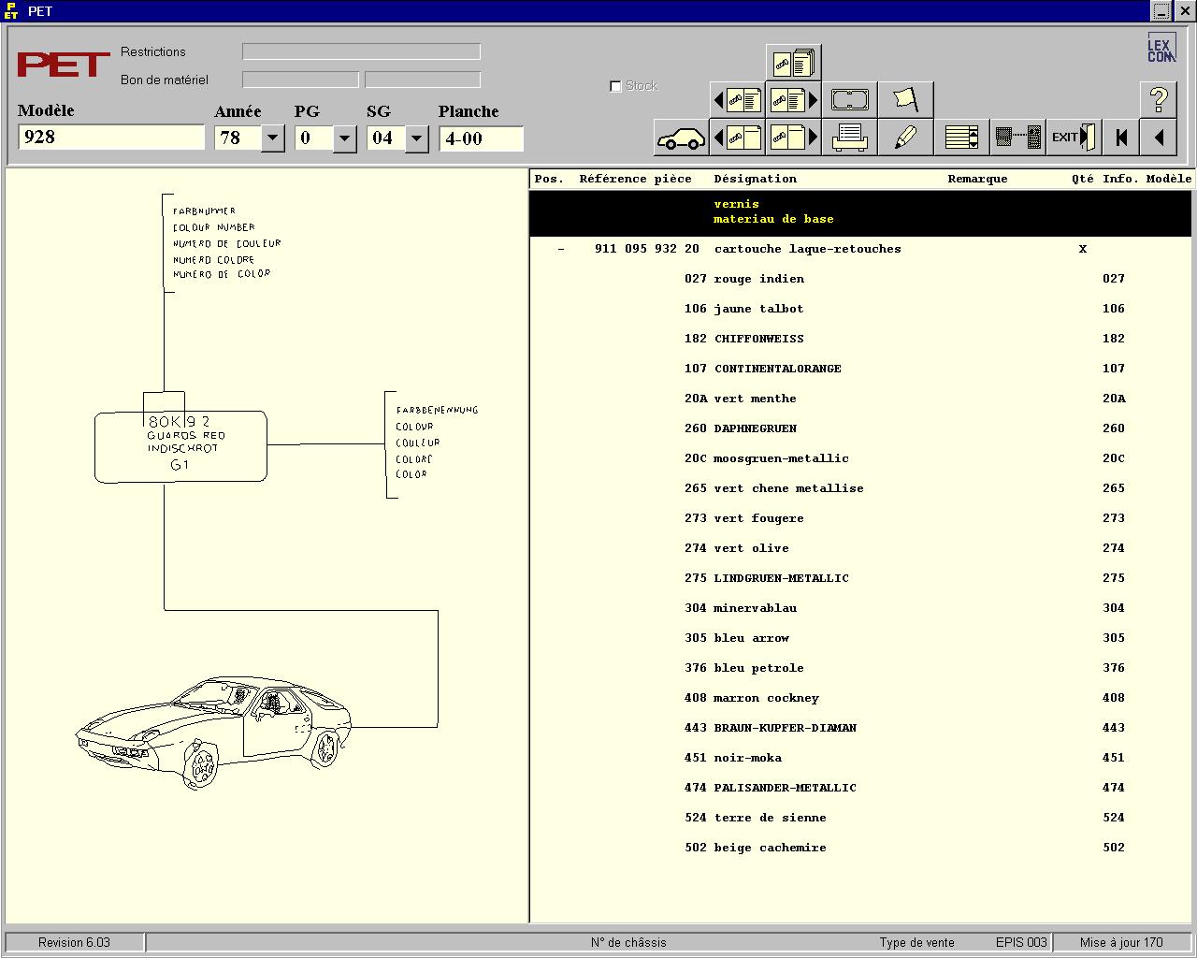Open the Année dropdown arrow
Viewport: 1197px width, 958px height.
(x=272, y=138)
